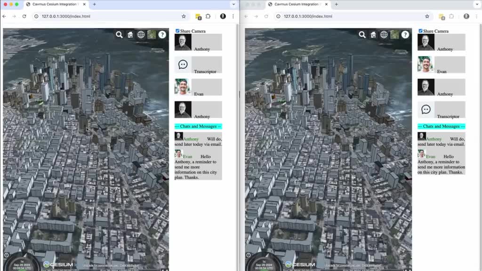Image resolution: width=482 pixels, height=271 pixels.
Task: Open a new tab in left browser window
Action: click(x=94, y=4)
